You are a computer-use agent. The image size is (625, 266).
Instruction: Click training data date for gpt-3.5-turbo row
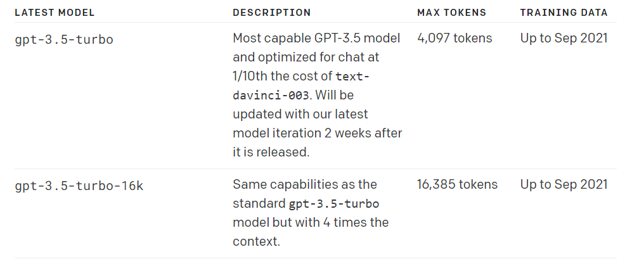pyautogui.click(x=564, y=38)
